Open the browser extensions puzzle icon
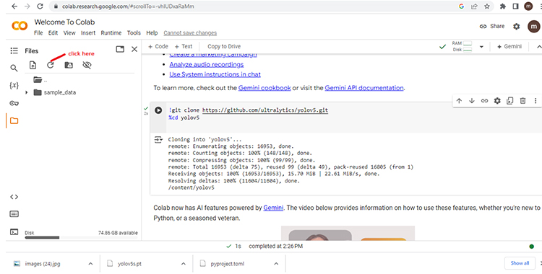The width and height of the screenshot is (542, 274). click(x=503, y=6)
